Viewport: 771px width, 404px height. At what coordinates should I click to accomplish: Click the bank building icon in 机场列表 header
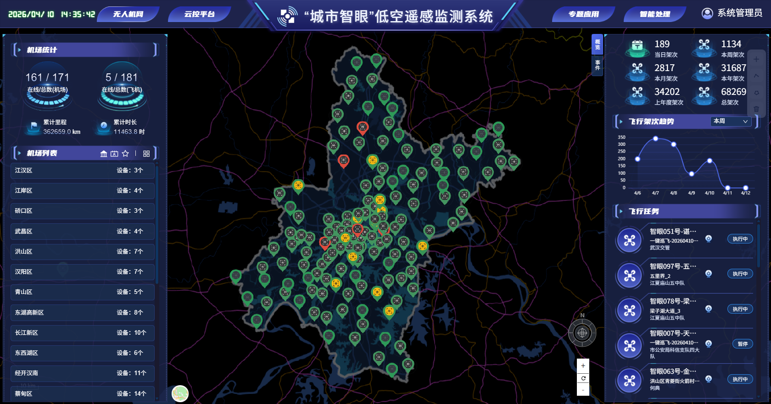(x=104, y=154)
